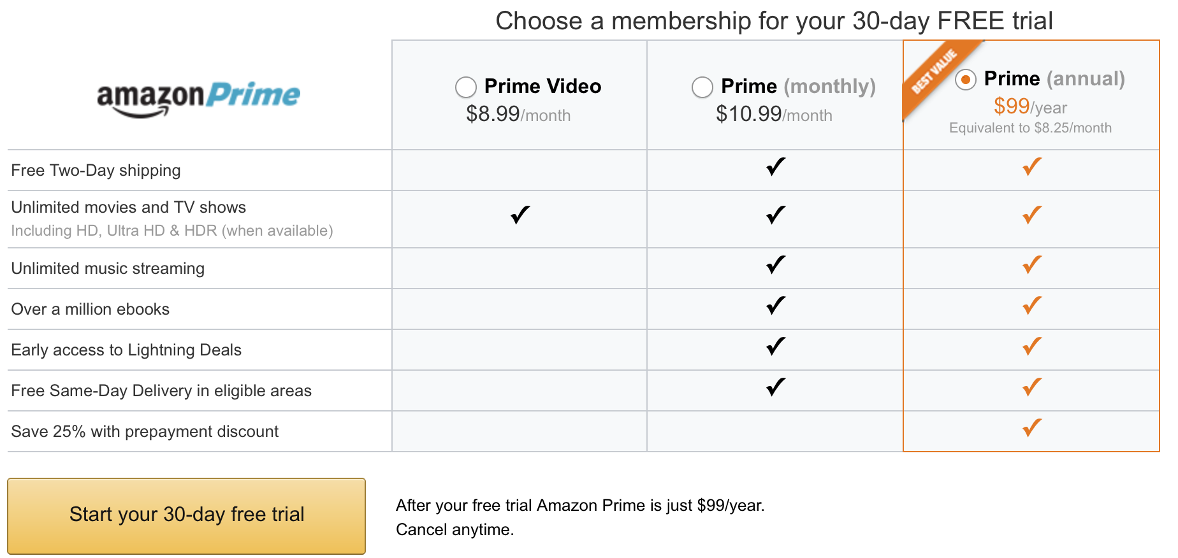Click Prime Video checkmark for movies and TV
The image size is (1178, 558).
point(520,215)
